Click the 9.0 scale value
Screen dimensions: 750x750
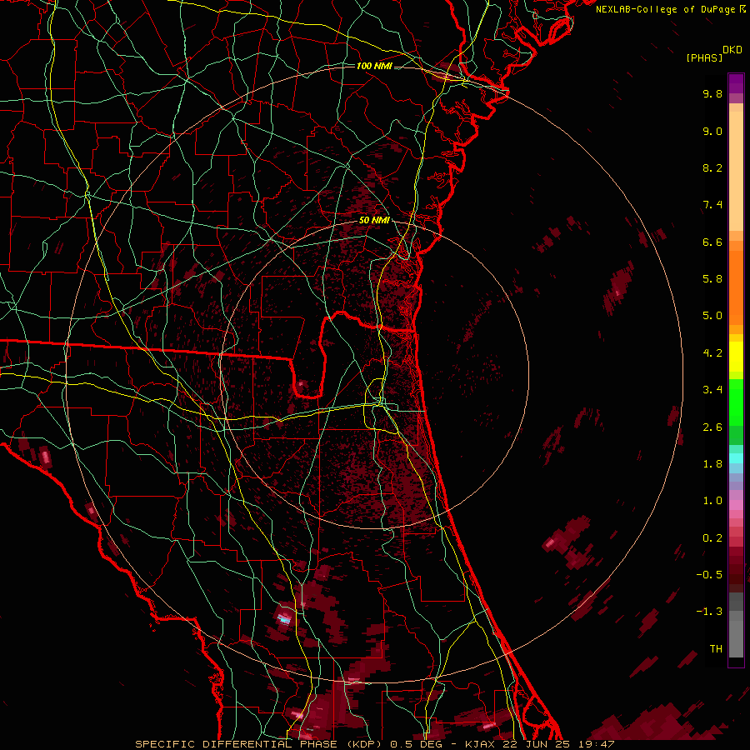(712, 131)
